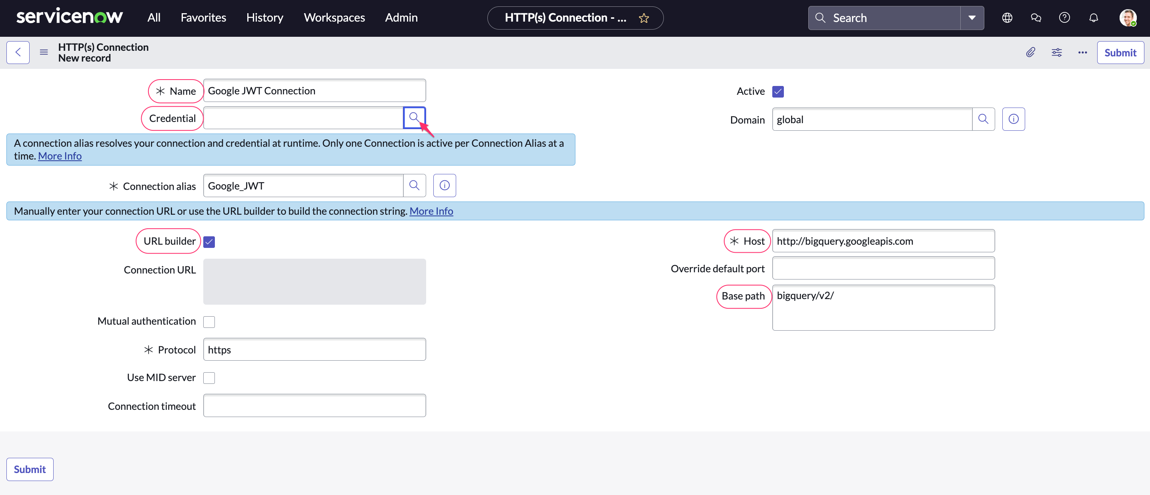Click the Connection timeout label
This screenshot has height=495, width=1150.
152,406
